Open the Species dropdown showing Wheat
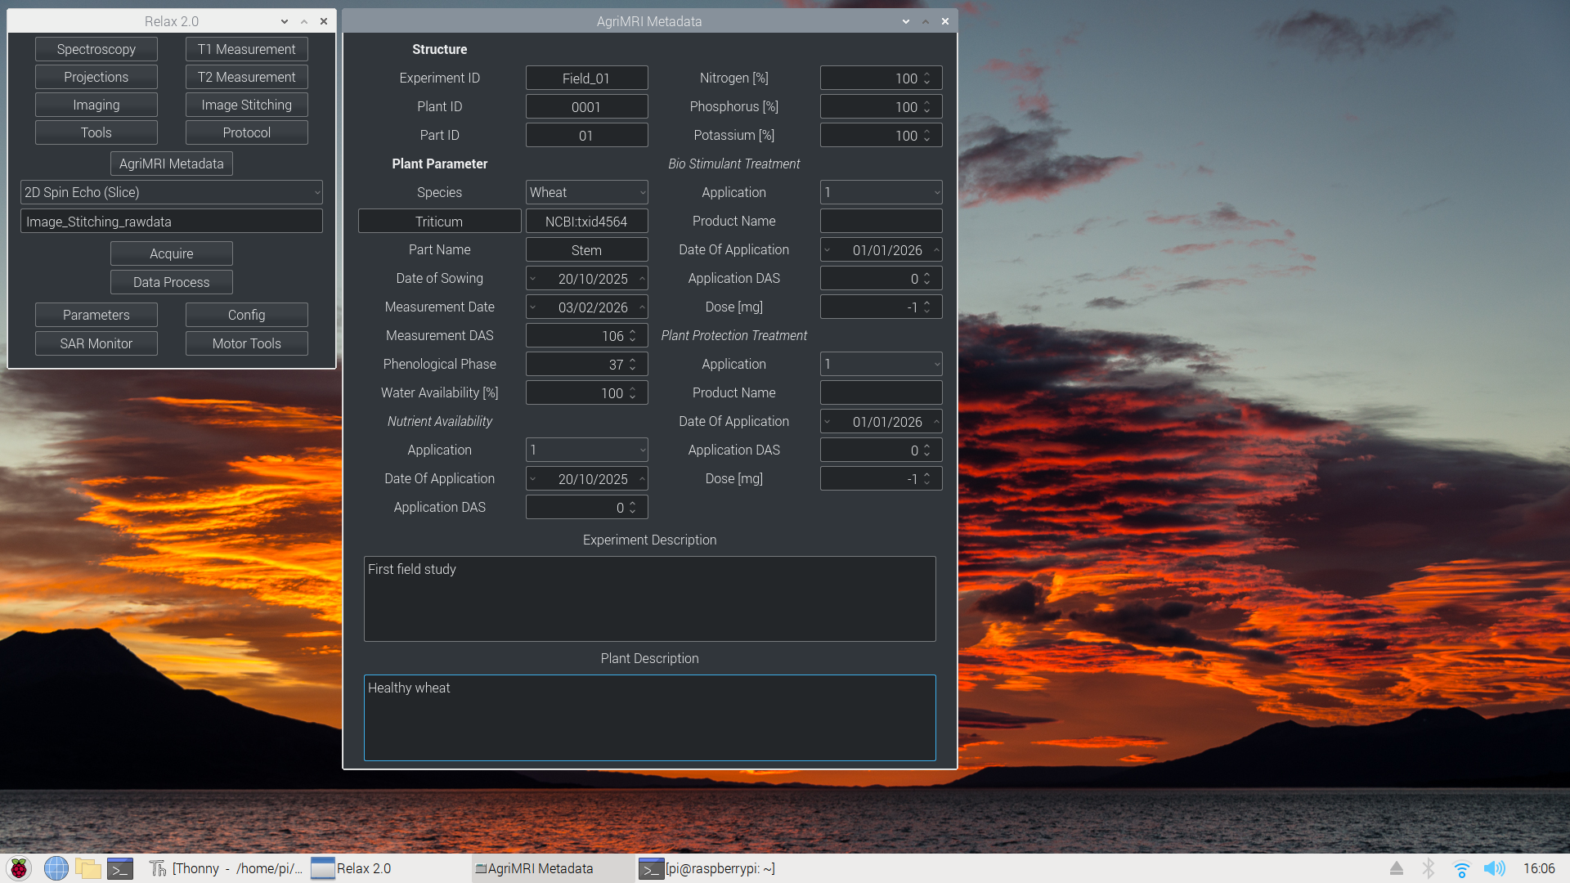 pyautogui.click(x=587, y=192)
